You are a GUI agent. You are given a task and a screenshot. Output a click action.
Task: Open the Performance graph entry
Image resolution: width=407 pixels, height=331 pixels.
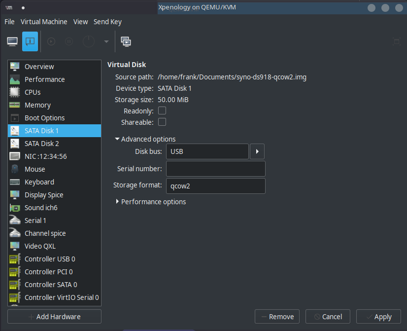[x=55, y=79]
